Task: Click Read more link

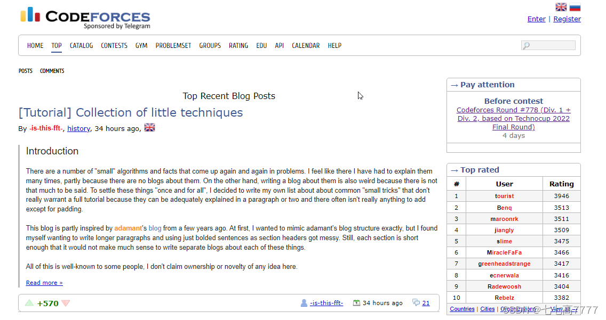Action: [x=44, y=283]
